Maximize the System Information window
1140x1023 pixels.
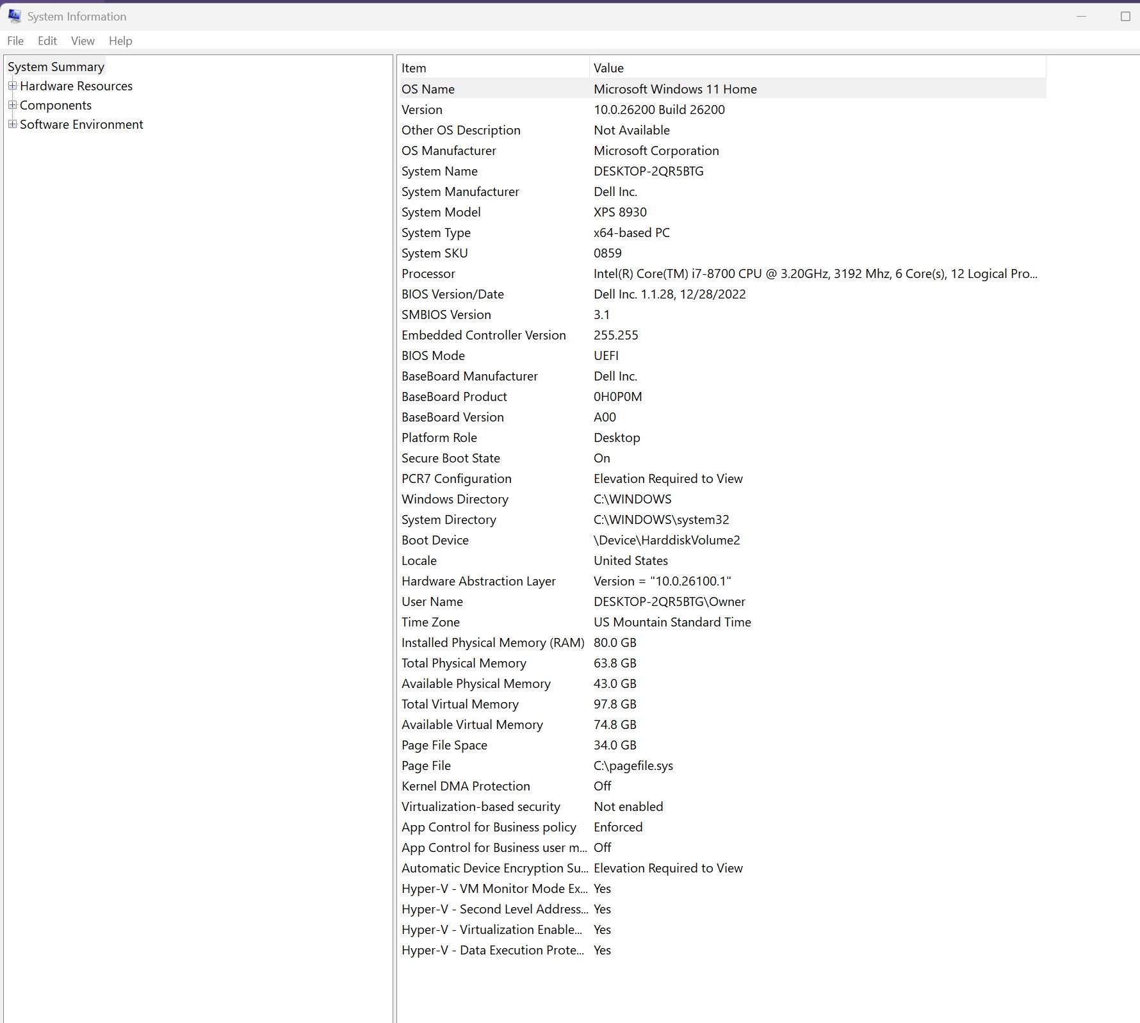coord(1125,17)
